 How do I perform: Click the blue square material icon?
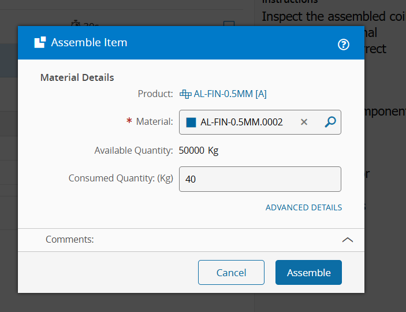[x=191, y=122]
